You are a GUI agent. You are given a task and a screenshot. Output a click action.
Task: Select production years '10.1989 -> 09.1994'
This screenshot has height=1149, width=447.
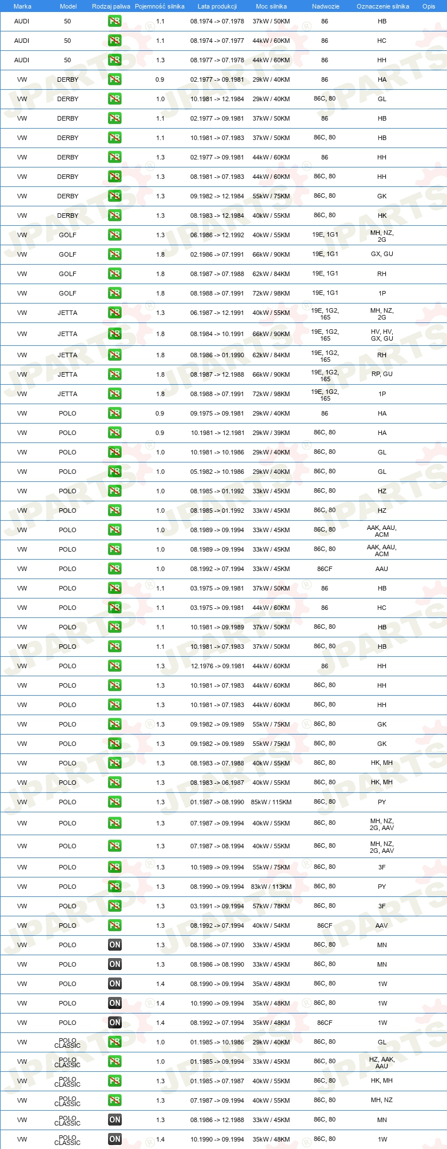tap(217, 867)
